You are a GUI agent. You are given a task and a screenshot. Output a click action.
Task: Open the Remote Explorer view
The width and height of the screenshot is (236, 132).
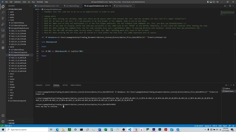tap(3, 30)
